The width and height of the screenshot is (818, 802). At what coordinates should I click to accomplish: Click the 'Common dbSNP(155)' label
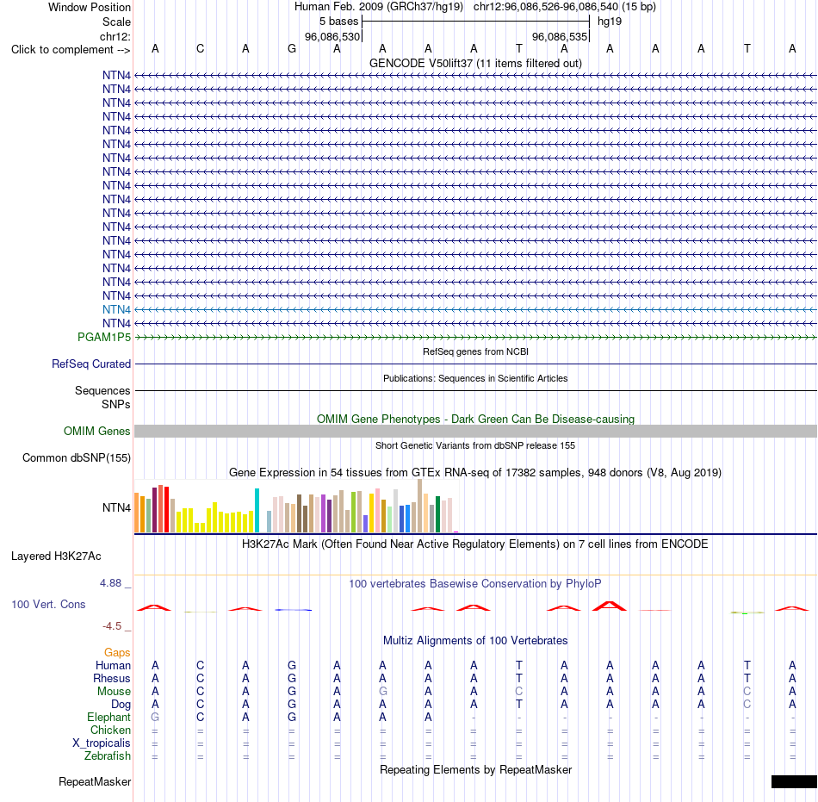[76, 457]
